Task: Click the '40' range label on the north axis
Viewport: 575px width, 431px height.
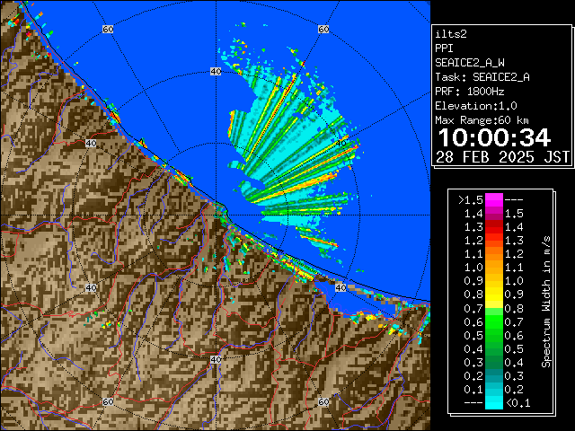Action: 216,72
